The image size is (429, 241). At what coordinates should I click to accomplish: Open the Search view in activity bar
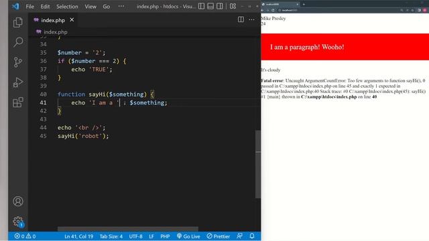18,42
